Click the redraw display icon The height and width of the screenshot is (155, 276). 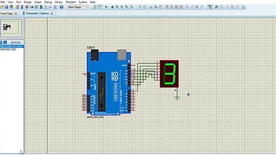pyautogui.click(x=95, y=7)
